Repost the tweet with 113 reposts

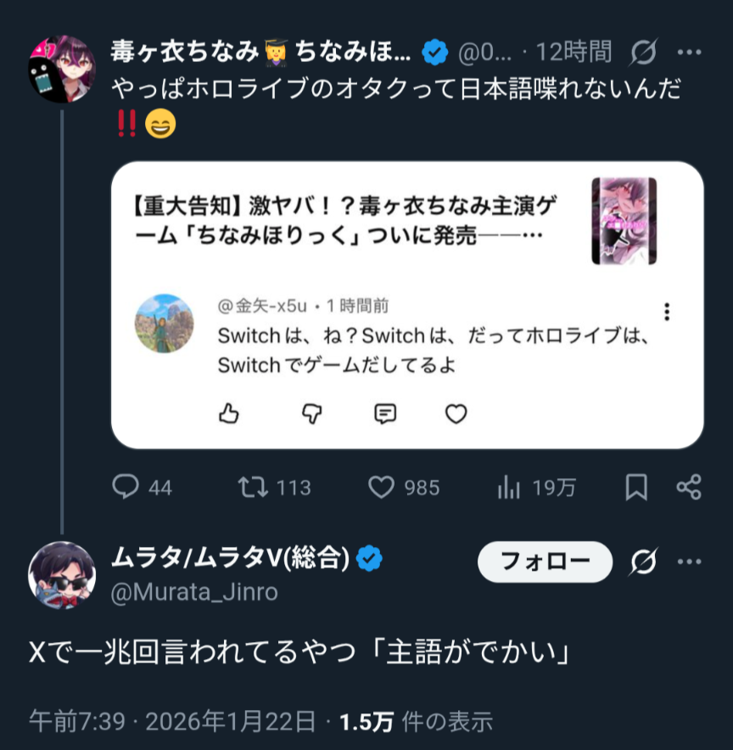point(250,487)
